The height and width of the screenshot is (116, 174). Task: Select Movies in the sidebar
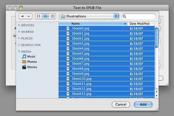point(32,67)
